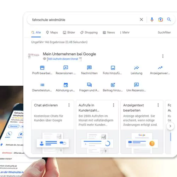This screenshot has width=177, height=177.
Task: Tap the route icon on the phone photo
Action: pos(21,134)
